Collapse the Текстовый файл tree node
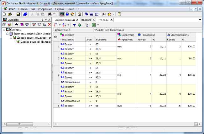This screenshot has height=134, width=204. pos(8,34)
